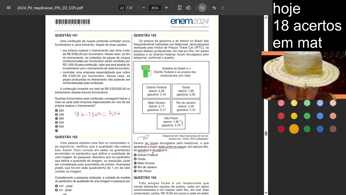Viewport: 346px width, 195px height.
Task: Click the QUESTÃO 151 heading
Action: coord(66,35)
